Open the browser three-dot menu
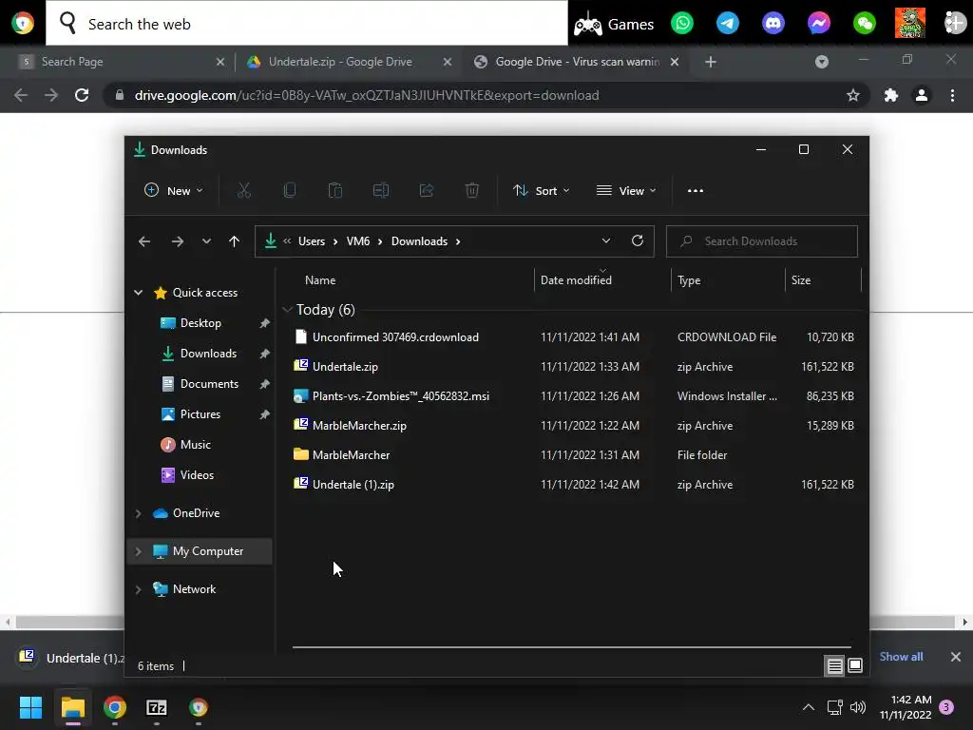 952,95
